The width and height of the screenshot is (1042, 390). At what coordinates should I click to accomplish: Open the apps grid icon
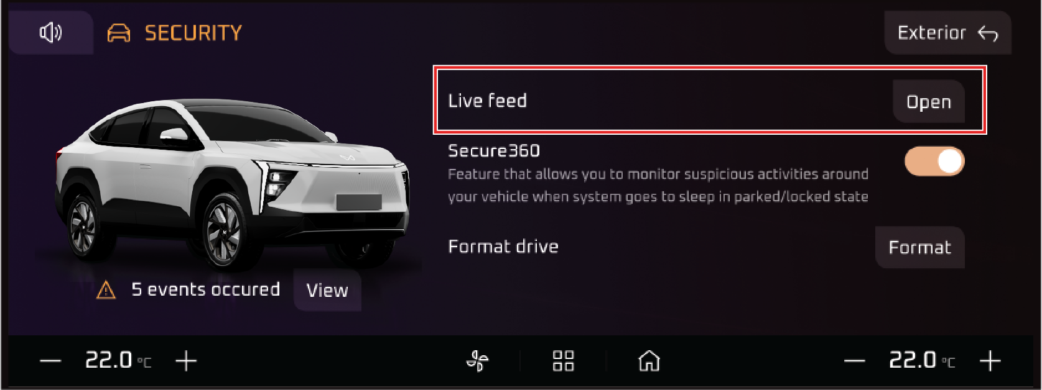coord(563,361)
